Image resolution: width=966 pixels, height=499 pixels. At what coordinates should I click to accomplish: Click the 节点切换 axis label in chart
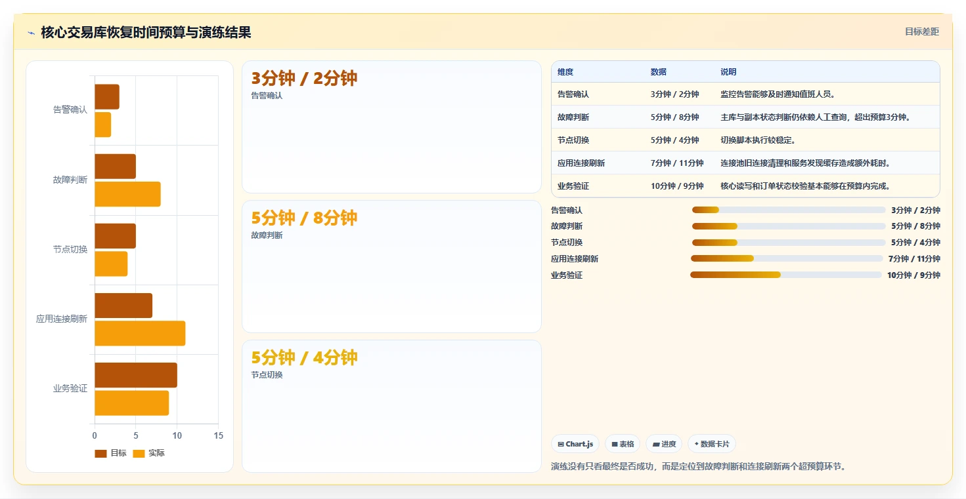click(x=70, y=249)
